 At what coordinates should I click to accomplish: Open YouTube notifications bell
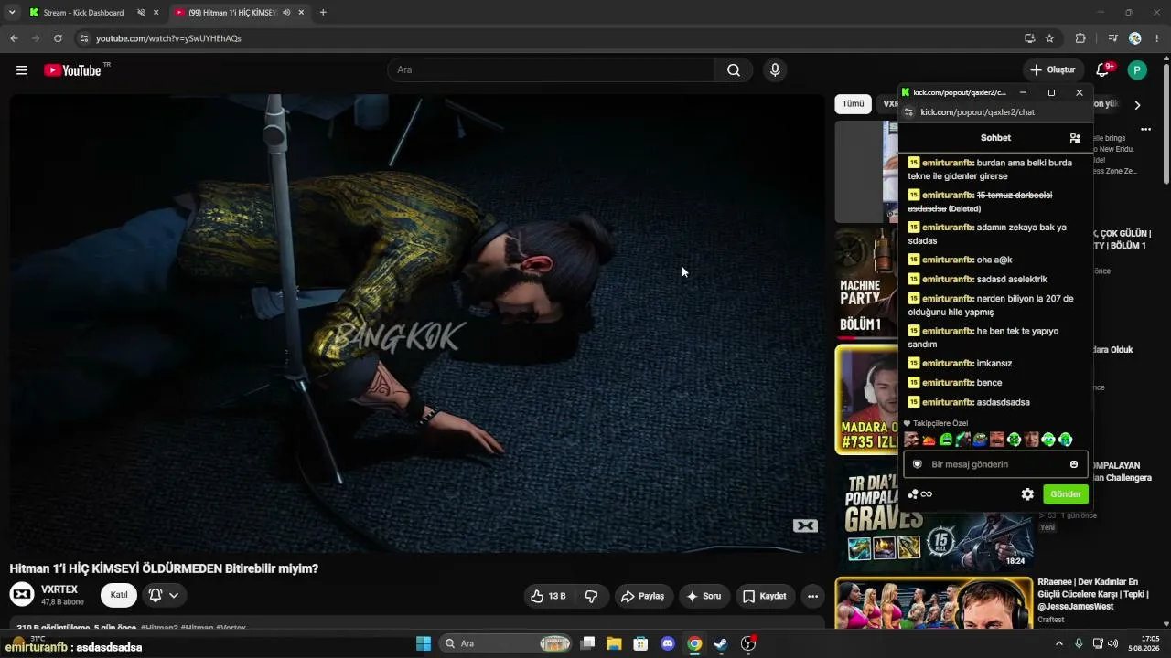point(1102,70)
